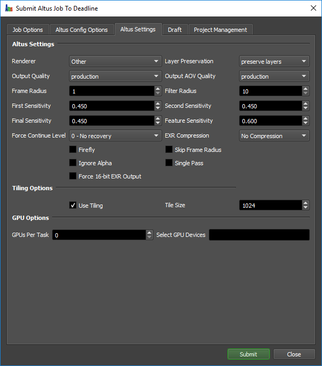Image resolution: width=322 pixels, height=366 pixels.
Task: Enable the Firefly checkbox
Action: [x=73, y=150]
